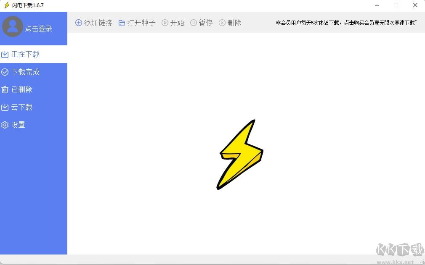The width and height of the screenshot is (425, 265).
Task: Click the 暂停 pause icon
Action: point(194,23)
